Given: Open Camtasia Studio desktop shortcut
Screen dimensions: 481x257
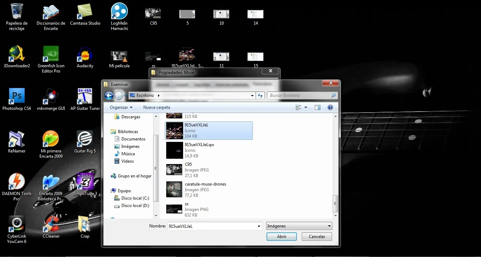Looking at the screenshot, I should coord(85,14).
